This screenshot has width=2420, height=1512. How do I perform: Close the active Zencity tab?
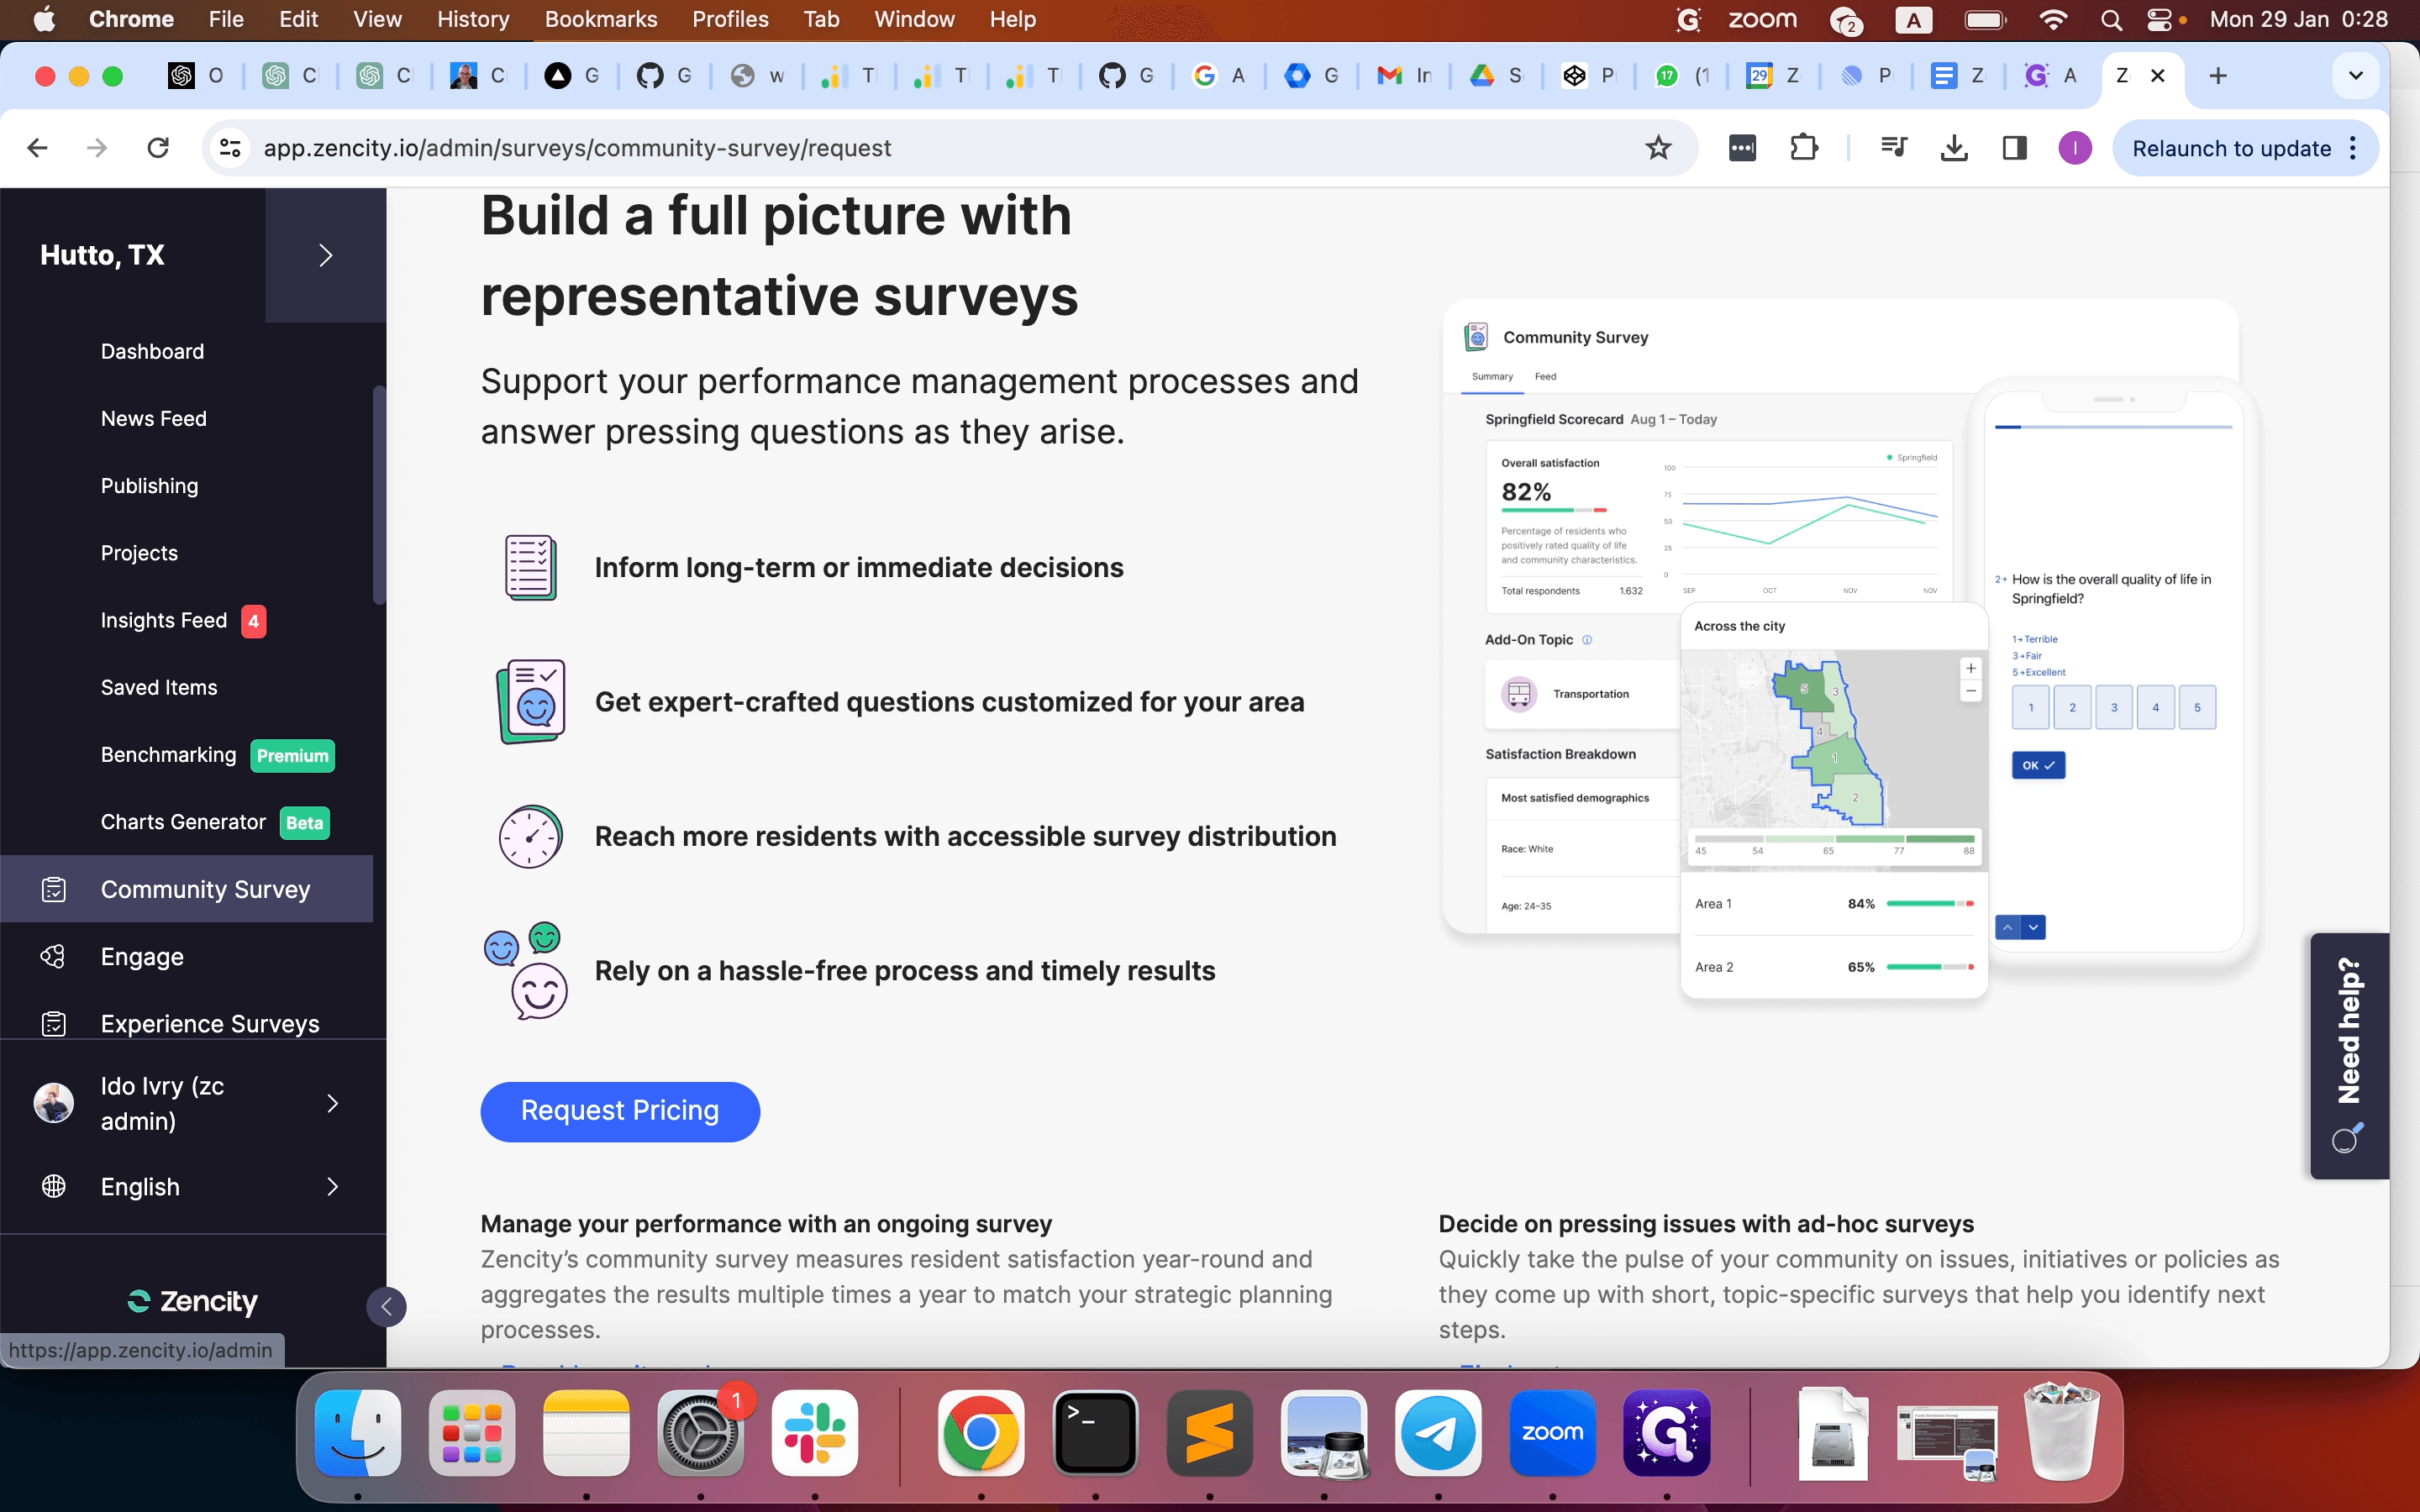coord(2158,76)
